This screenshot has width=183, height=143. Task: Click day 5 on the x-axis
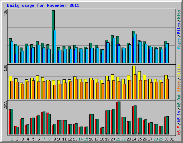pyautogui.click(x=33, y=139)
